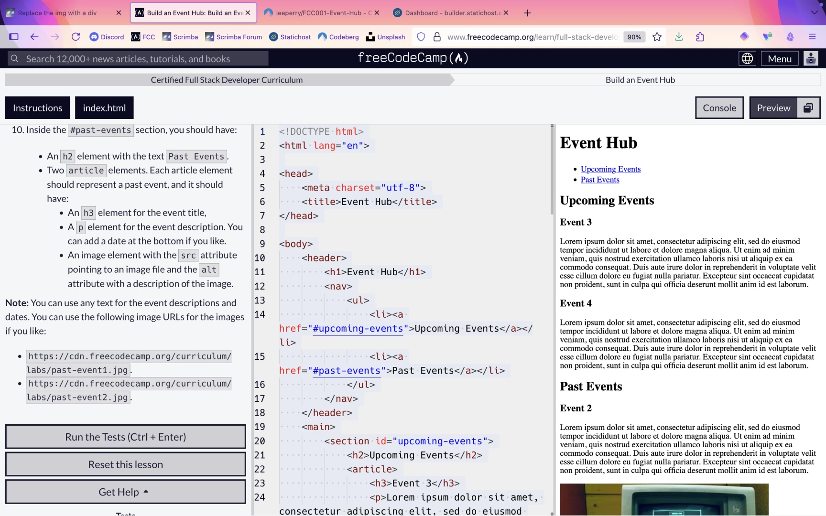This screenshot has width=826, height=516.
Task: Click the browser reload page icon
Action: 76,37
